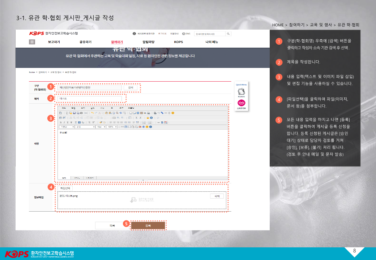Click the yellow smiley emoticon icon
This screenshot has width=376, height=260.
coord(173,113)
